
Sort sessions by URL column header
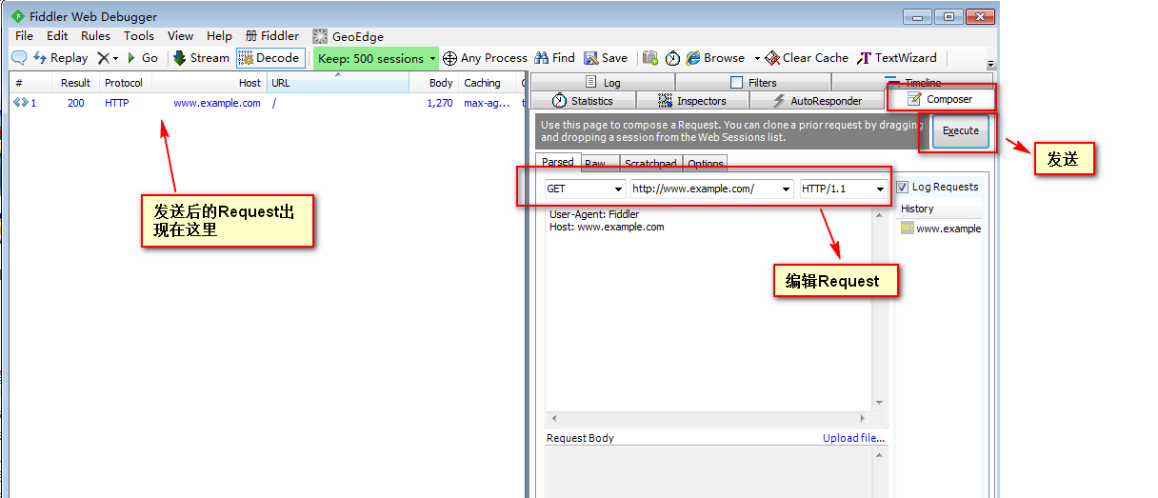click(x=336, y=83)
